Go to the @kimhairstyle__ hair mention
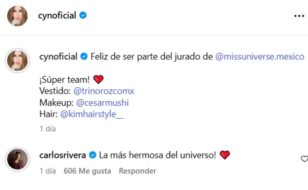308x190 pixels. (92, 114)
